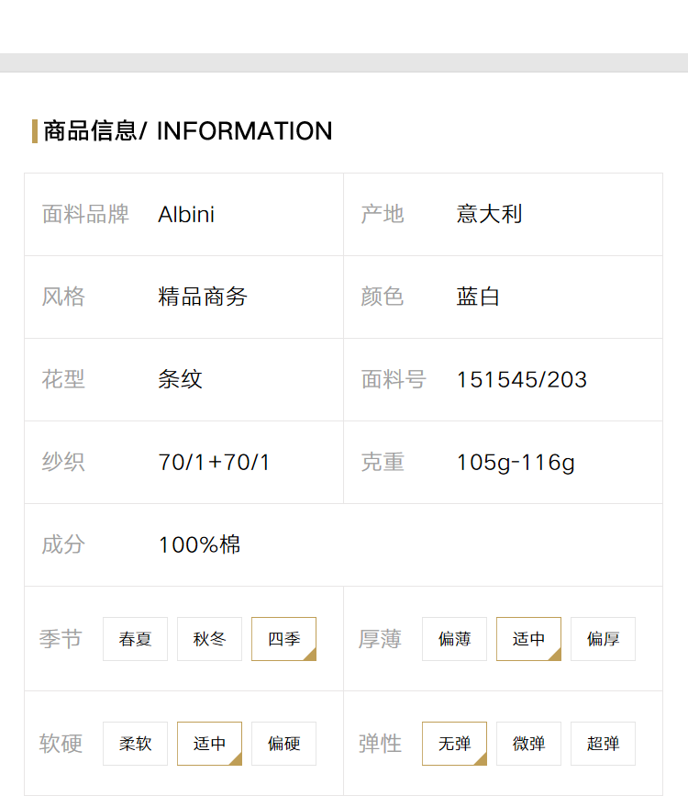688x796 pixels.
Task: Choose the 微弹 elasticity option
Action: coord(528,744)
